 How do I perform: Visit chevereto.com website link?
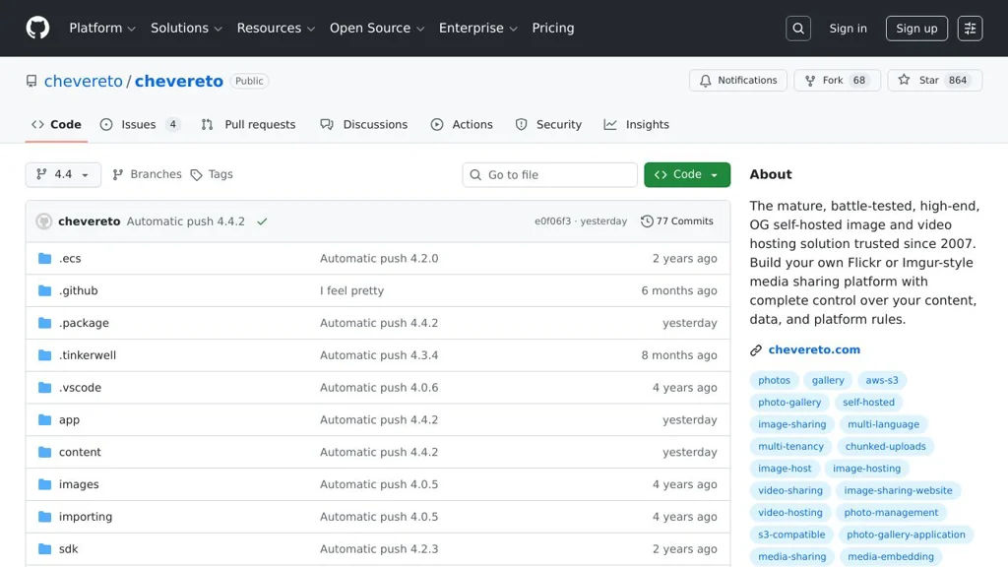pos(814,349)
